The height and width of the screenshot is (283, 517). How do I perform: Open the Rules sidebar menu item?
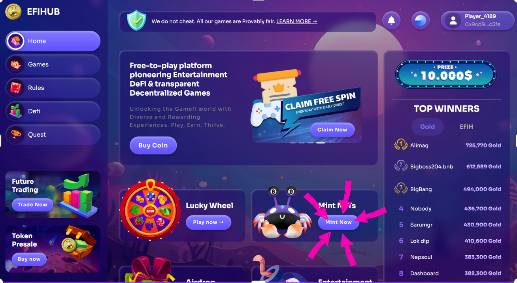point(53,88)
